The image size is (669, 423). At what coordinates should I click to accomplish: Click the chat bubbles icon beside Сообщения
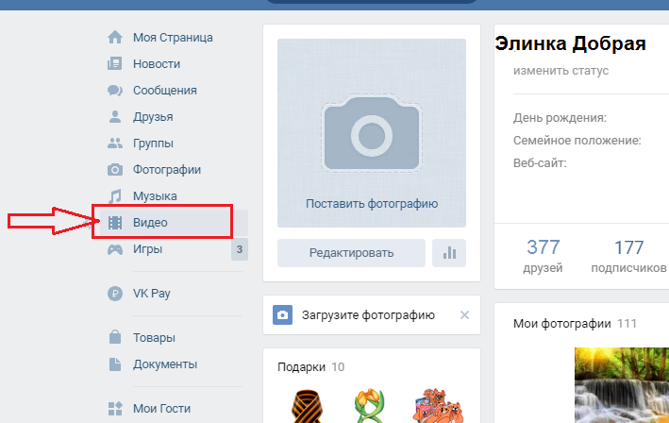[115, 90]
